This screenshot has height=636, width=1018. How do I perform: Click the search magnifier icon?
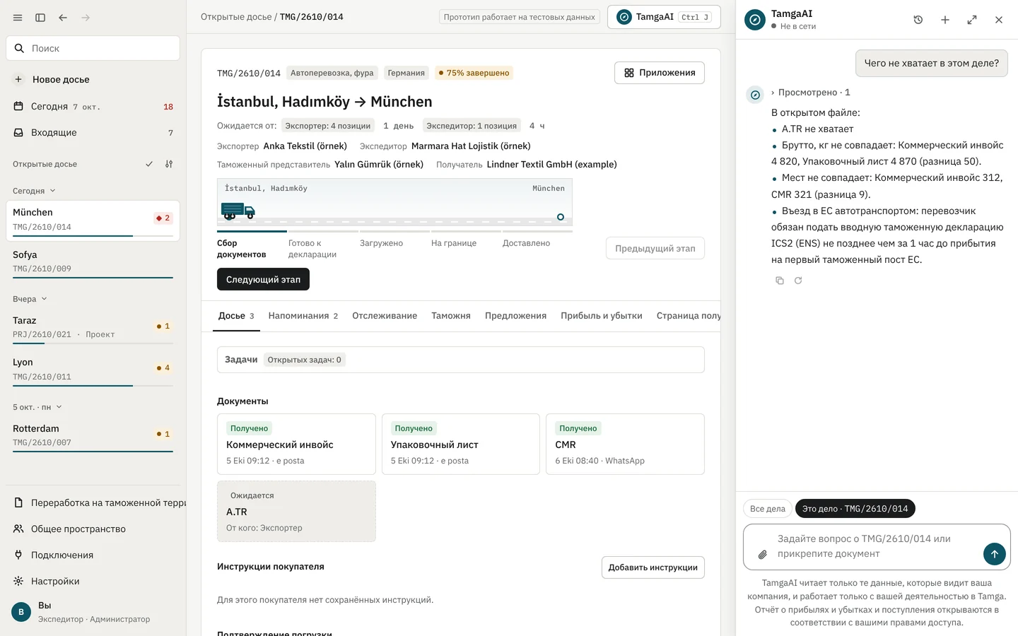[x=20, y=48]
